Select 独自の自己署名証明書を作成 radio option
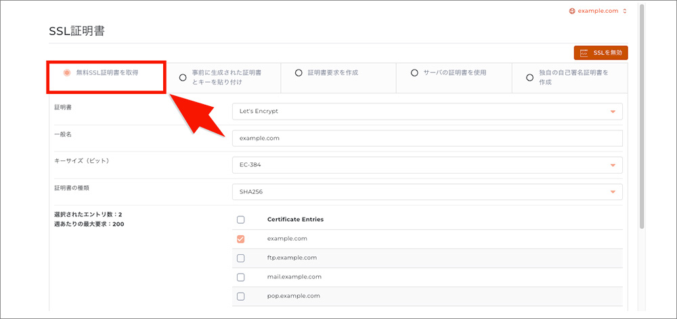677x319 pixels. tap(530, 77)
